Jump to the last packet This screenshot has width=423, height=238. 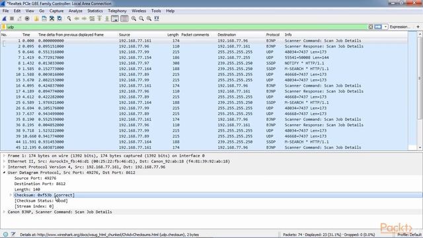(x=107, y=19)
